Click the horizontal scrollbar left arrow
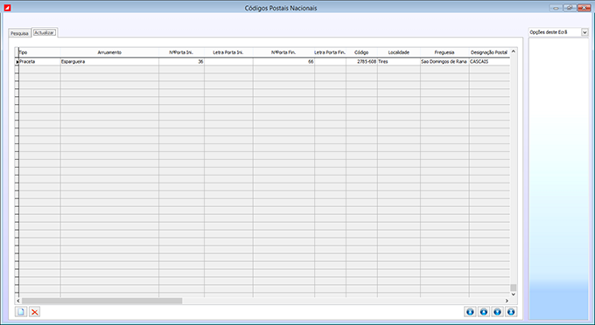This screenshot has width=595, height=325. [18, 301]
